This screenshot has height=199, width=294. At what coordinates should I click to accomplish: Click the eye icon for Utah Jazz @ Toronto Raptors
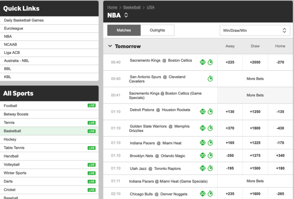click(203, 168)
